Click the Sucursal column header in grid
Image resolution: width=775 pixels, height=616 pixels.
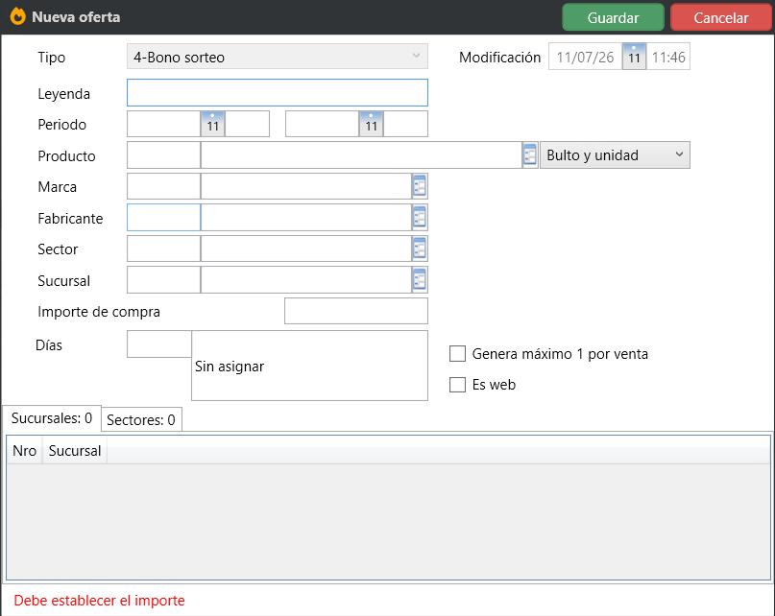point(75,451)
